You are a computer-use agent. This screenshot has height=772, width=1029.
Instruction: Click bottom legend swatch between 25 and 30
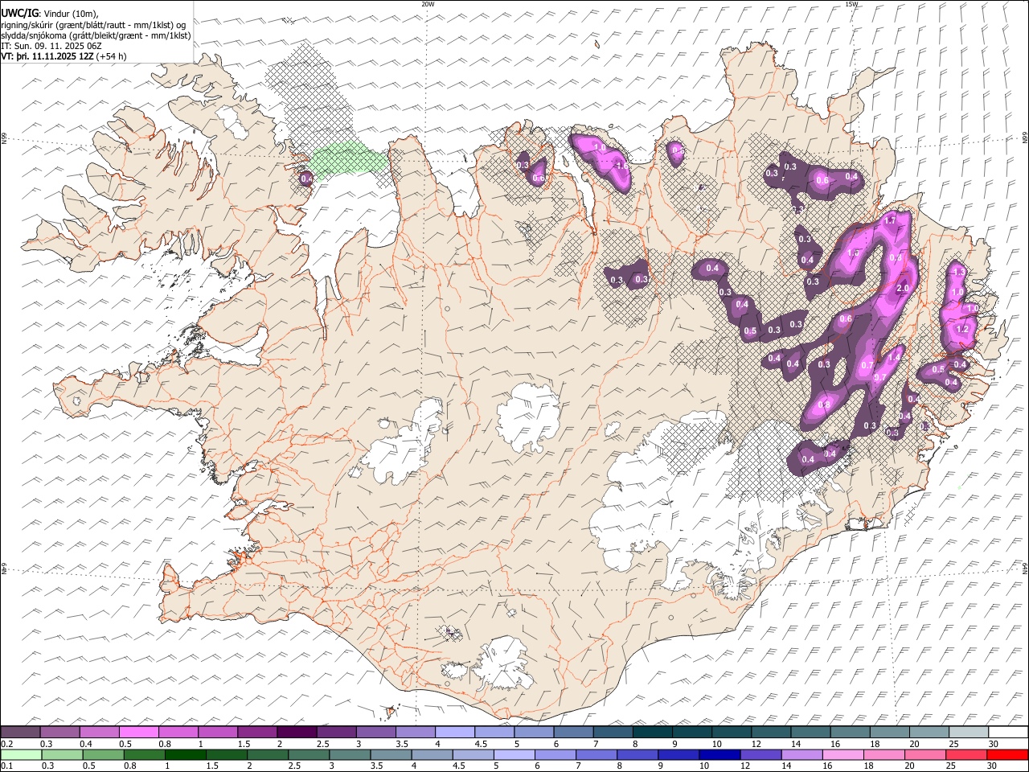(965, 754)
